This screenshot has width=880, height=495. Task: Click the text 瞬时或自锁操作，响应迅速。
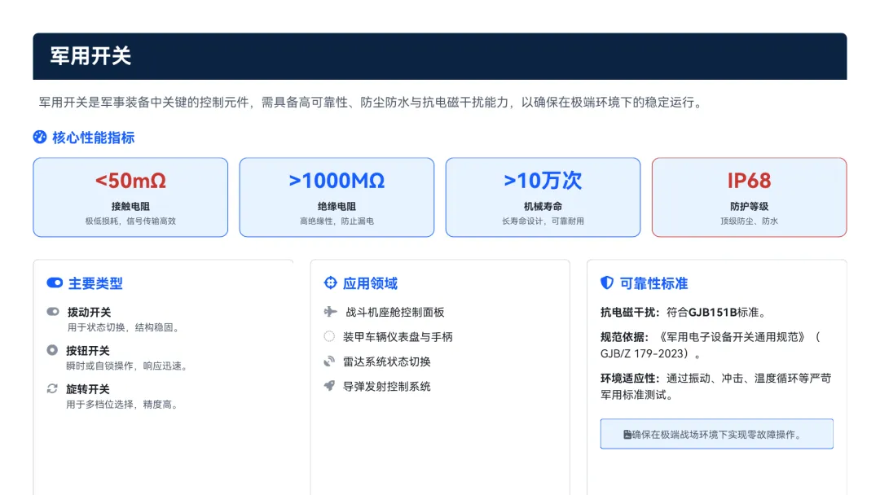pyautogui.click(x=128, y=366)
